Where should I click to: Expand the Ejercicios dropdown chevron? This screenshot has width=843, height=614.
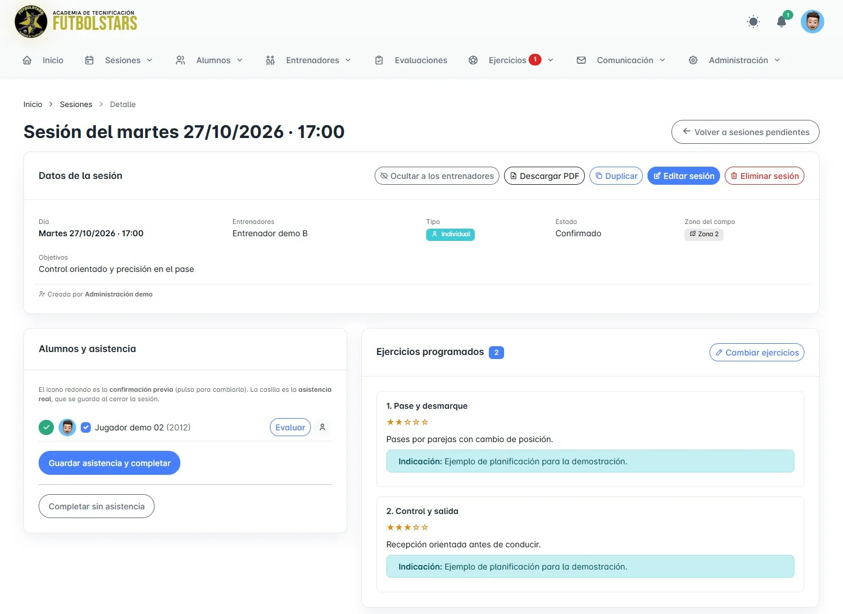point(551,60)
